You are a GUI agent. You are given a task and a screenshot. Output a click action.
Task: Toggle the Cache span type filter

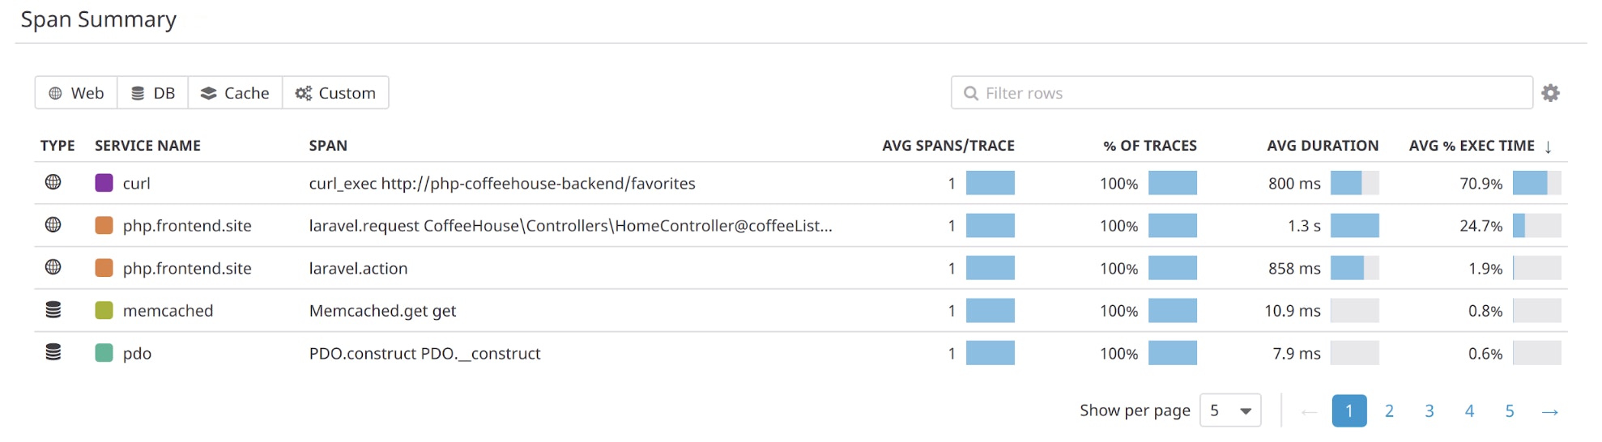(x=235, y=92)
